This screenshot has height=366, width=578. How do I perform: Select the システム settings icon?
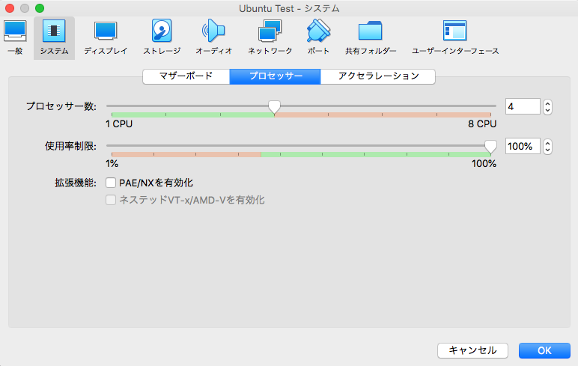point(54,37)
